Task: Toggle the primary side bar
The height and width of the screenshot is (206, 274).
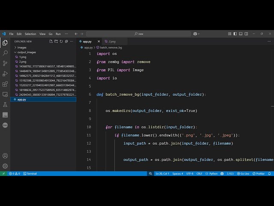Action: pos(235,34)
